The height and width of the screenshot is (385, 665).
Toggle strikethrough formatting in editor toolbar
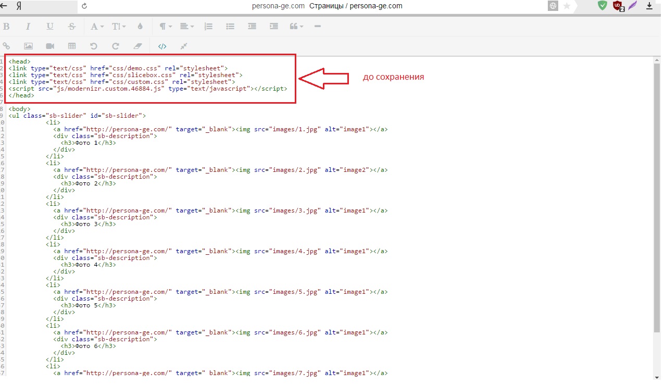point(72,27)
